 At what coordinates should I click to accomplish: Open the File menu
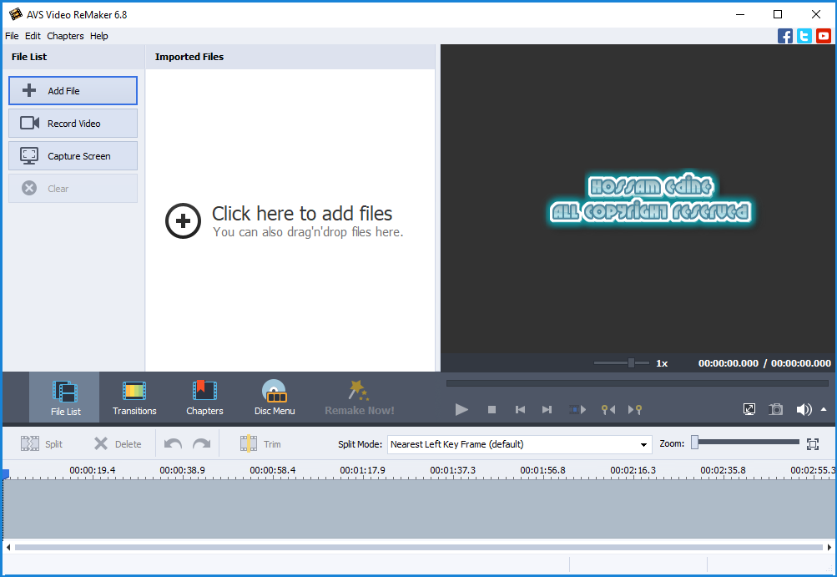12,36
